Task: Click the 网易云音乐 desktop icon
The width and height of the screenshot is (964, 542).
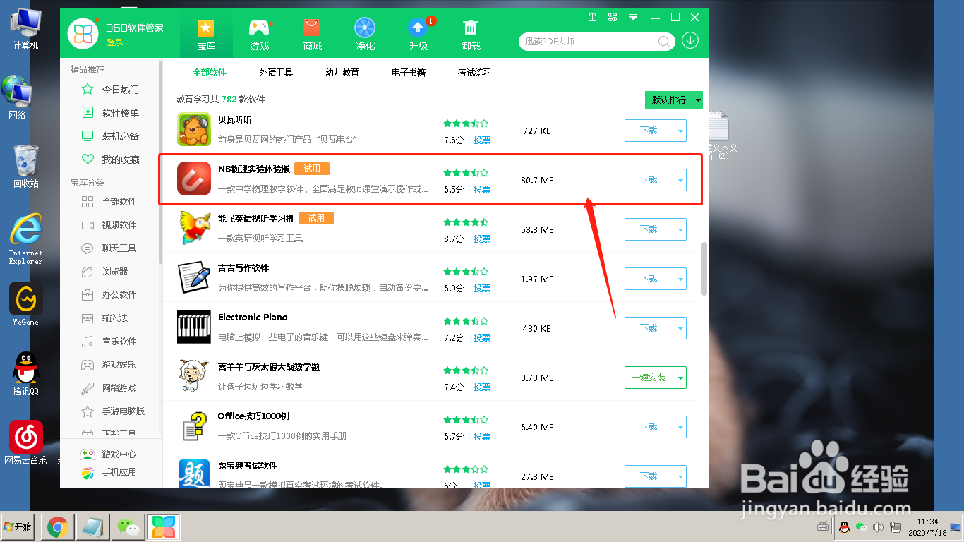Action: (26, 442)
